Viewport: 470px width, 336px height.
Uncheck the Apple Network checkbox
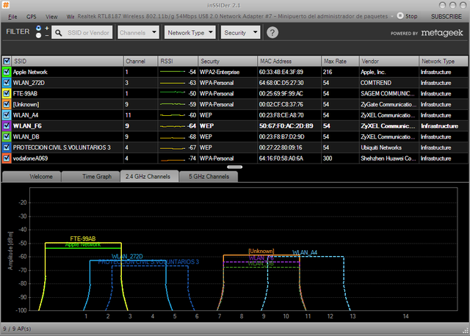tap(7, 72)
